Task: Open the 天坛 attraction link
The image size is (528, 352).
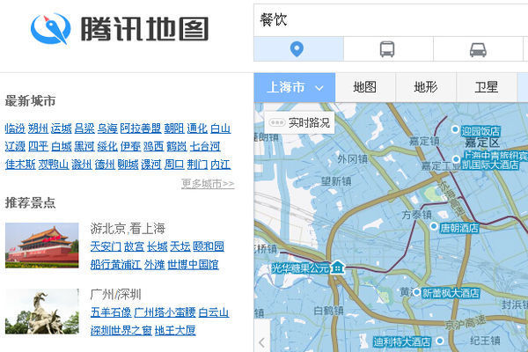Action: point(180,246)
